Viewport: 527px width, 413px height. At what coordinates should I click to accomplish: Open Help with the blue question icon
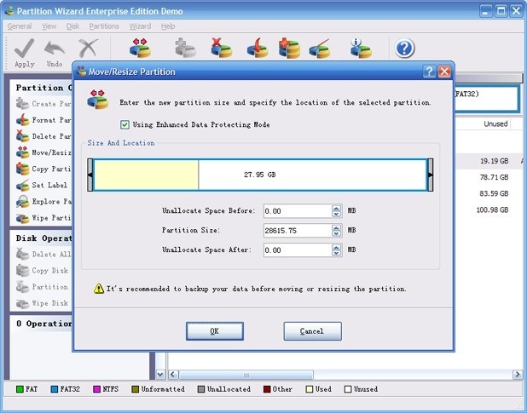click(x=405, y=49)
